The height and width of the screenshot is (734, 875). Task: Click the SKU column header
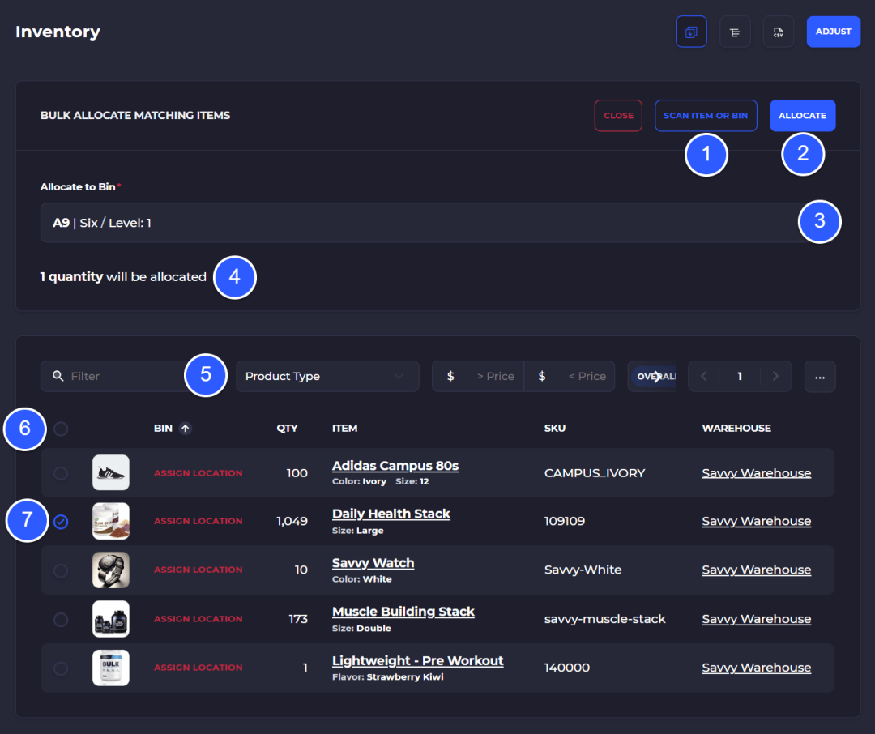coord(555,428)
